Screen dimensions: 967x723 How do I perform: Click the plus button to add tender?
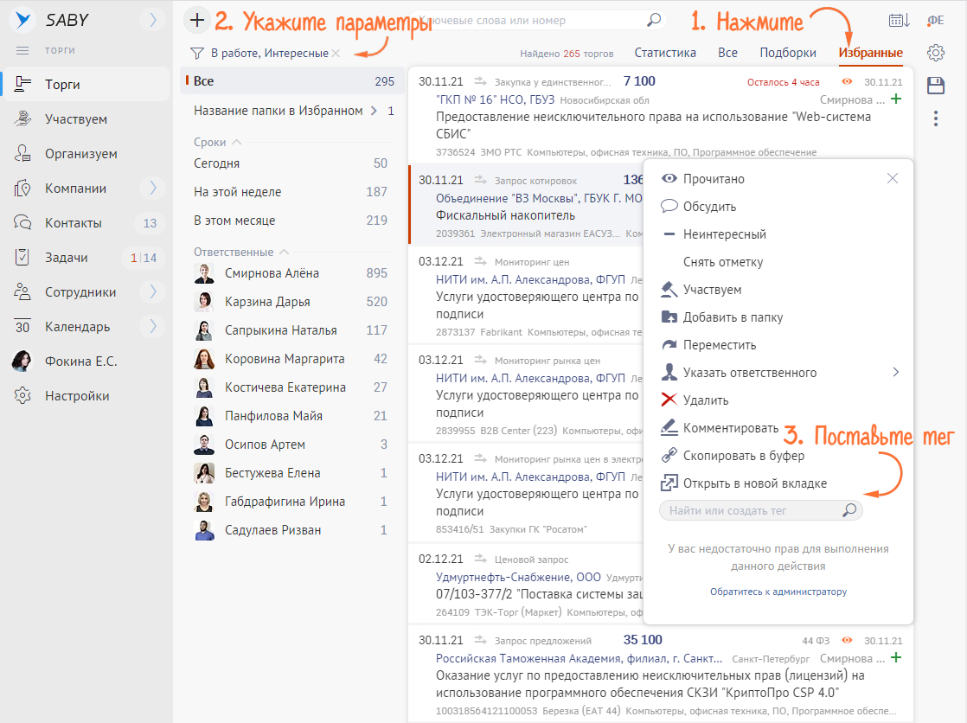198,20
